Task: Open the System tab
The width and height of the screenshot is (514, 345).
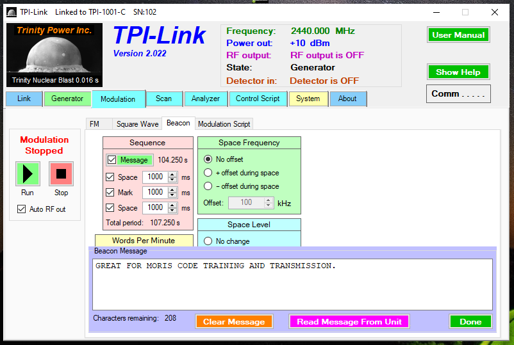Action: (308, 99)
